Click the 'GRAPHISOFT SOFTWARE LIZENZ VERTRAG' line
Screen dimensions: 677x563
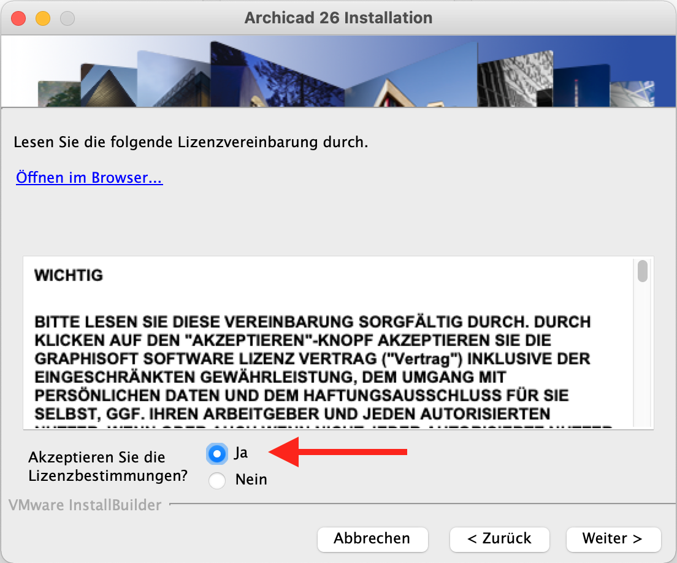tap(312, 359)
